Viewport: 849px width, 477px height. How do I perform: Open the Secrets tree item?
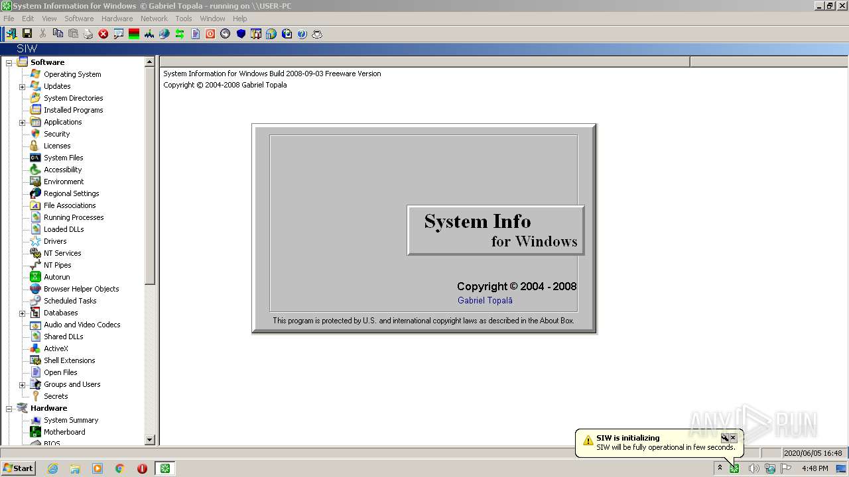pyautogui.click(x=56, y=396)
